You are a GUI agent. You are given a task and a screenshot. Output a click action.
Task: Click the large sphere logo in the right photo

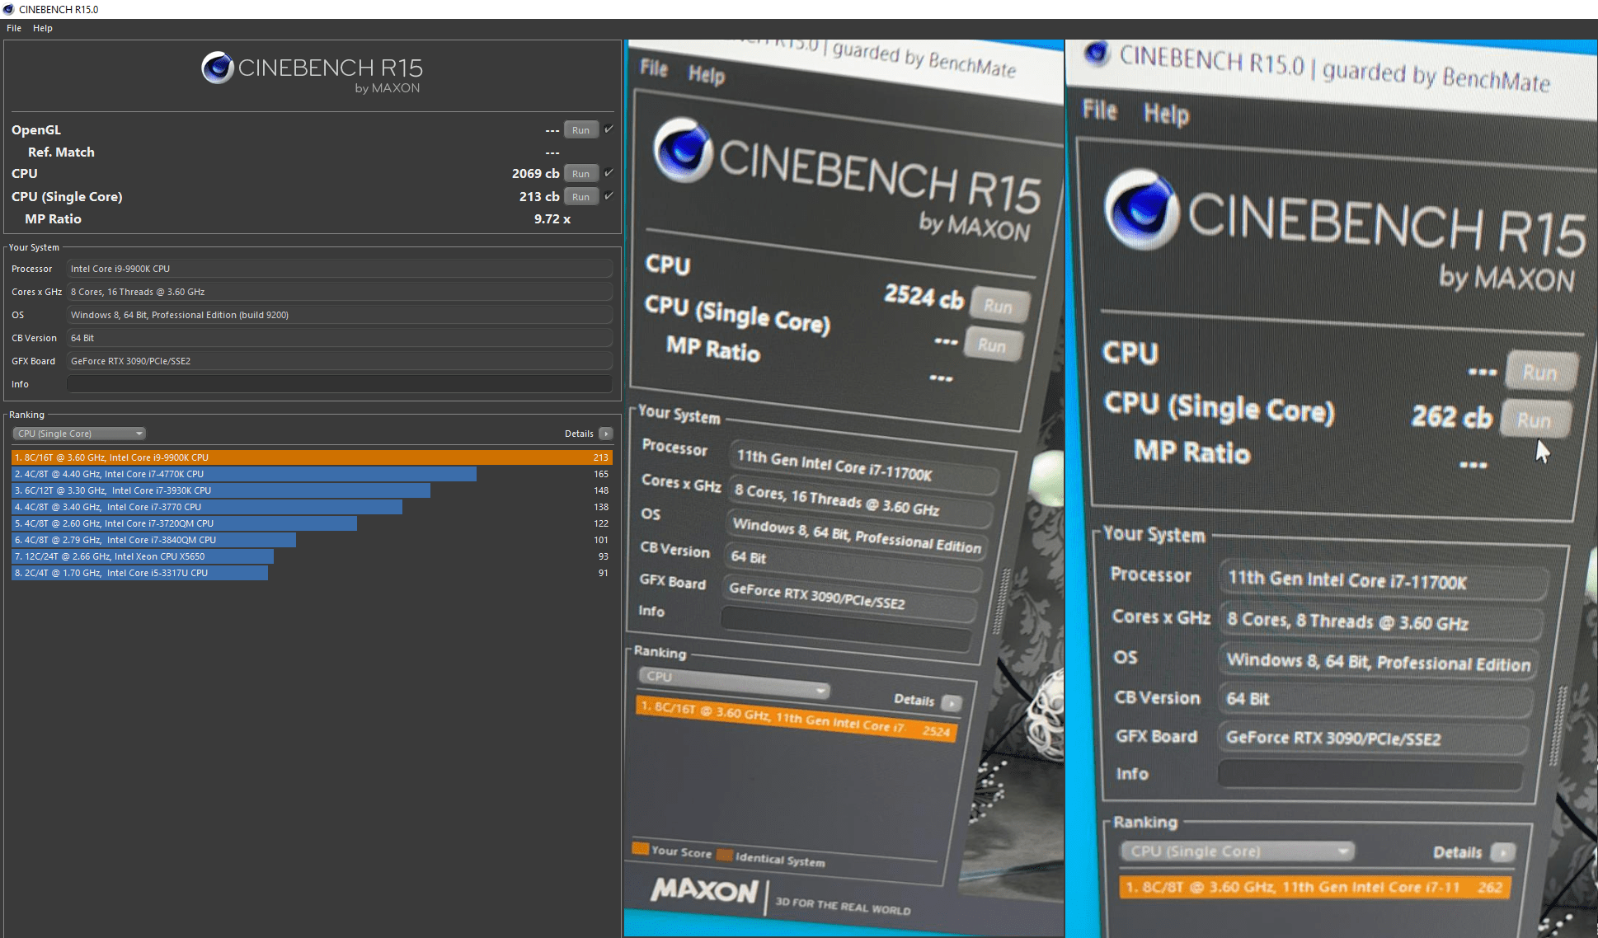(1142, 209)
